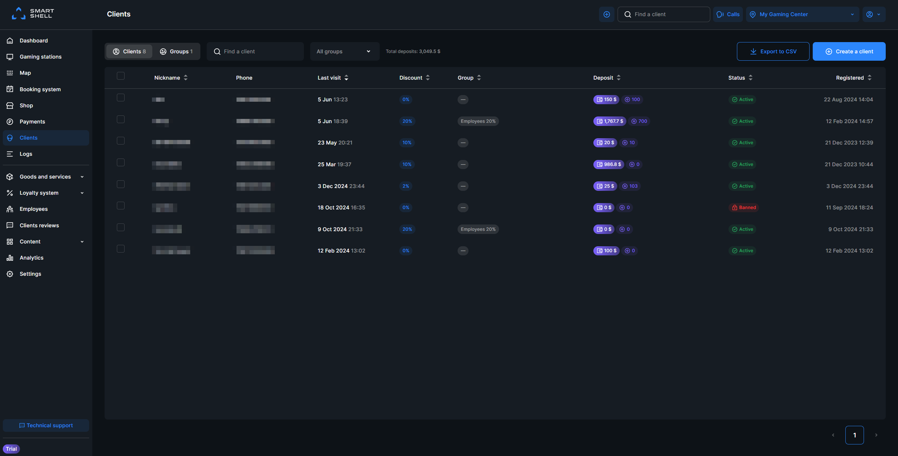Click the 150 $ deposit wallet badge
898x456 pixels.
[x=606, y=100]
